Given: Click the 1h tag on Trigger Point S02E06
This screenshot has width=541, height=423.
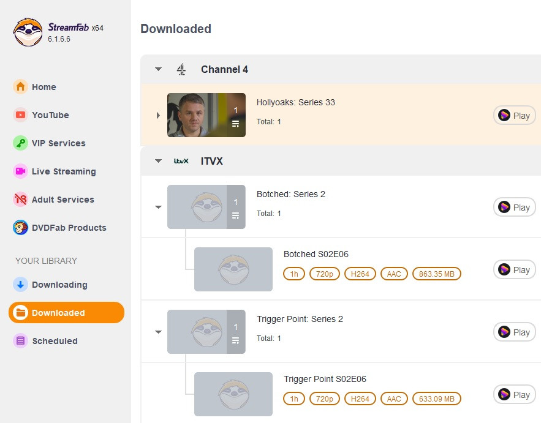Looking at the screenshot, I should click(294, 399).
